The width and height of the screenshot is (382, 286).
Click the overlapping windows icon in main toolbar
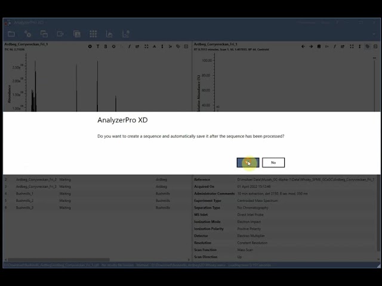44,34
